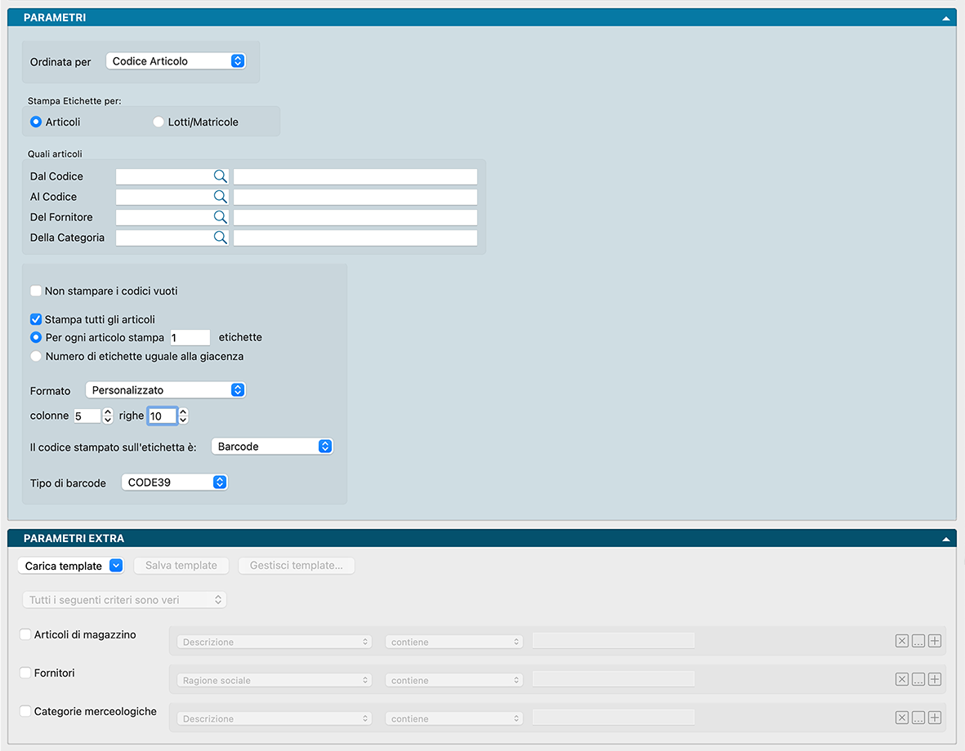965x751 pixels.
Task: Open supplier lookup next to Del Fornitore
Action: pyautogui.click(x=220, y=217)
